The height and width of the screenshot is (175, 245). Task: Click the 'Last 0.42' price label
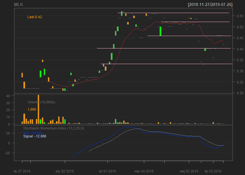click(x=34, y=17)
